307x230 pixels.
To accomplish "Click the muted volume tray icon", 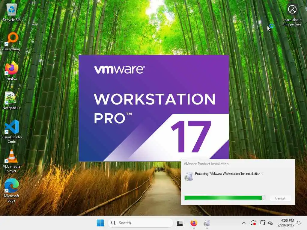I will click(x=270, y=223).
